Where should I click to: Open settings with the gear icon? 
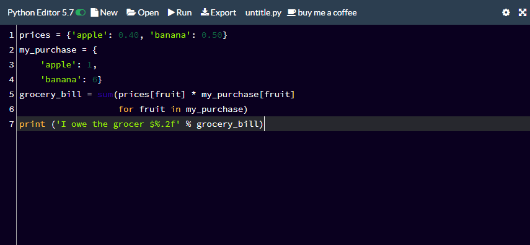[x=506, y=12]
